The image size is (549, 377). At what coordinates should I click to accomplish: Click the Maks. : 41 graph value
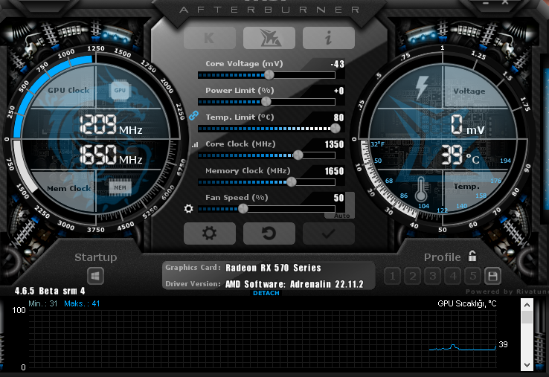pyautogui.click(x=82, y=303)
